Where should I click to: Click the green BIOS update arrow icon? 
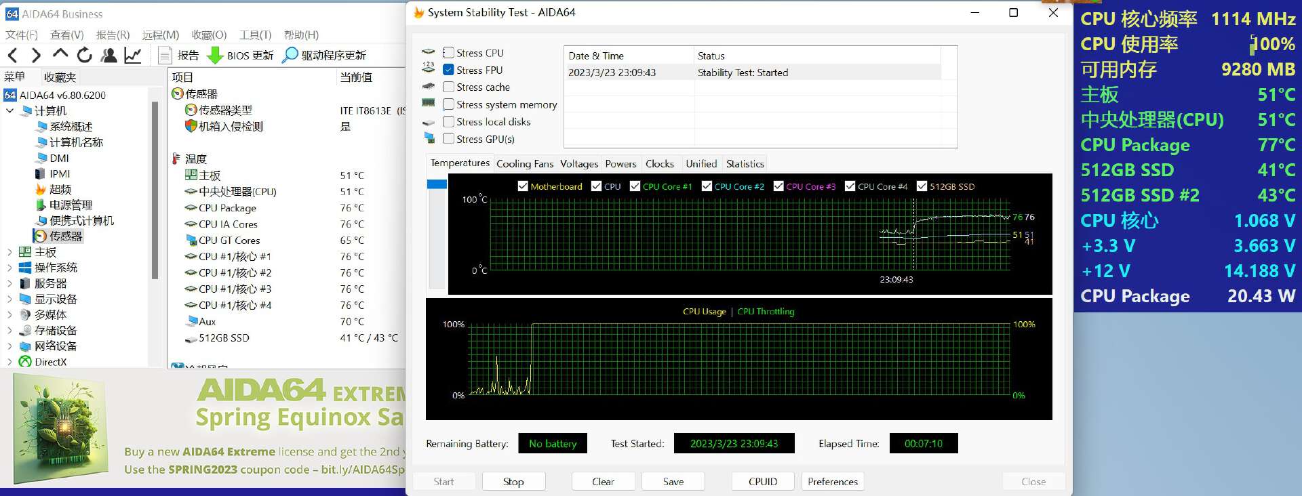coord(215,55)
